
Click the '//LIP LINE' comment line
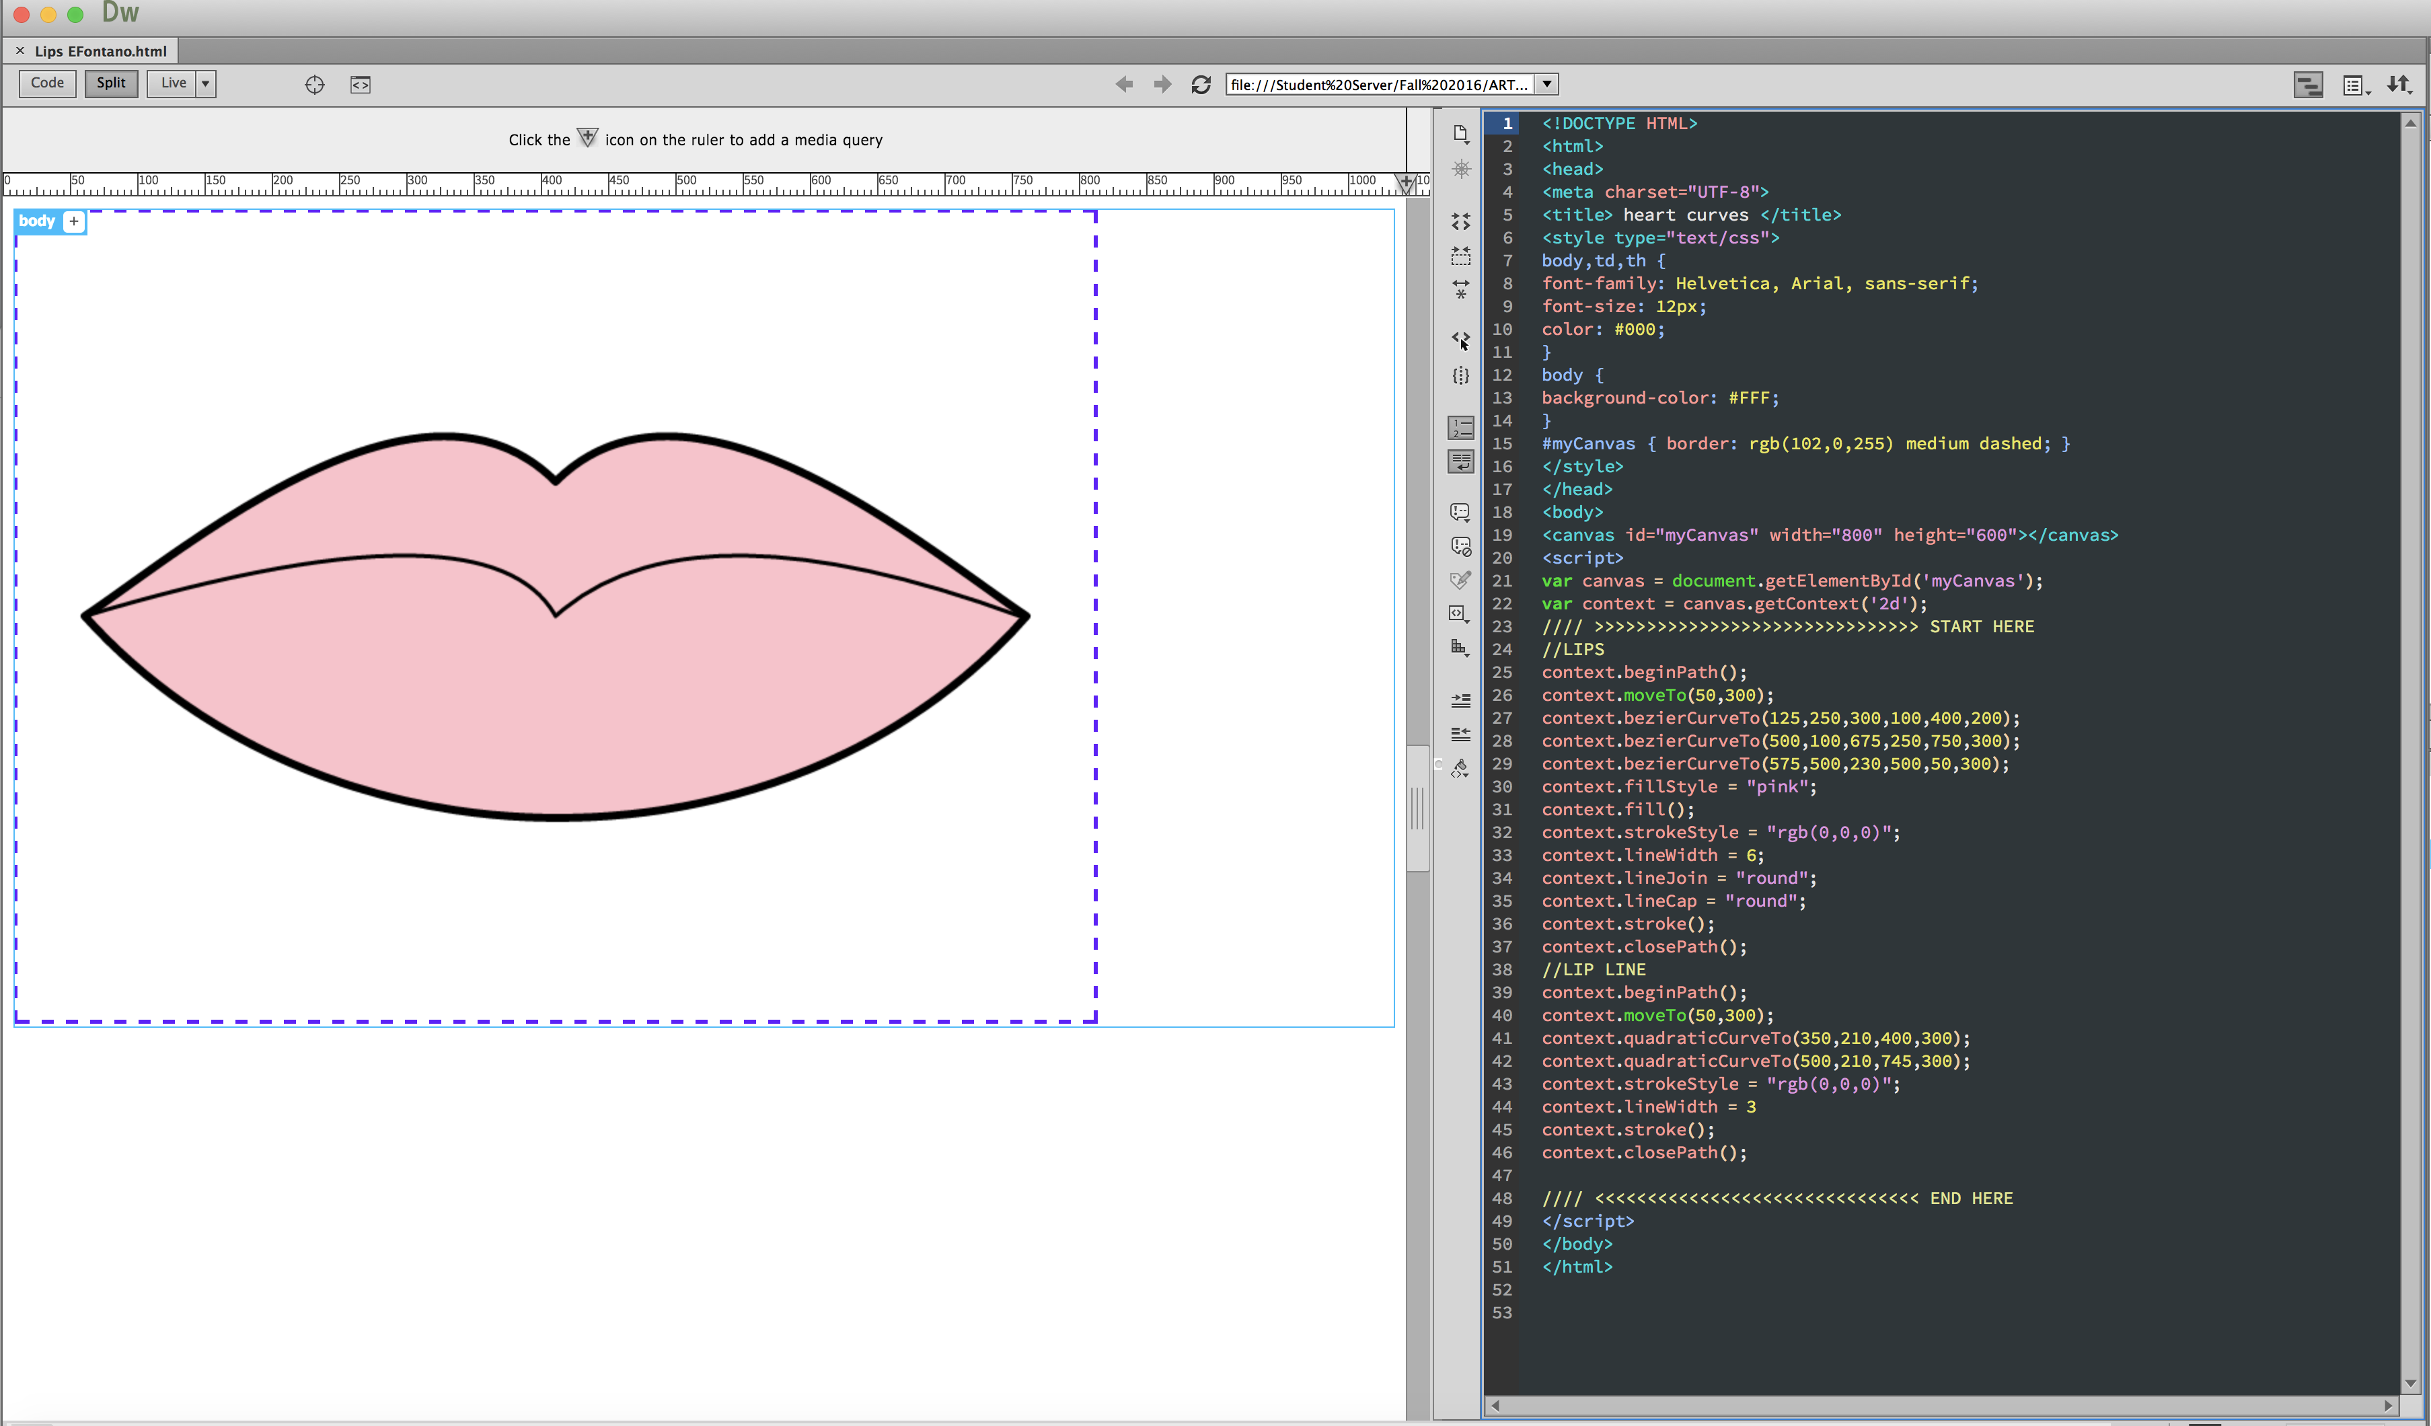pos(1594,970)
